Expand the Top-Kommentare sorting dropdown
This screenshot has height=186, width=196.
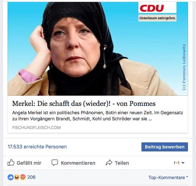pos(168,177)
